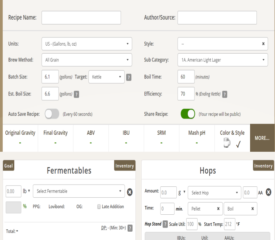Click the Est. Boil Size help icon
This screenshot has height=240, width=275.
click(x=77, y=94)
